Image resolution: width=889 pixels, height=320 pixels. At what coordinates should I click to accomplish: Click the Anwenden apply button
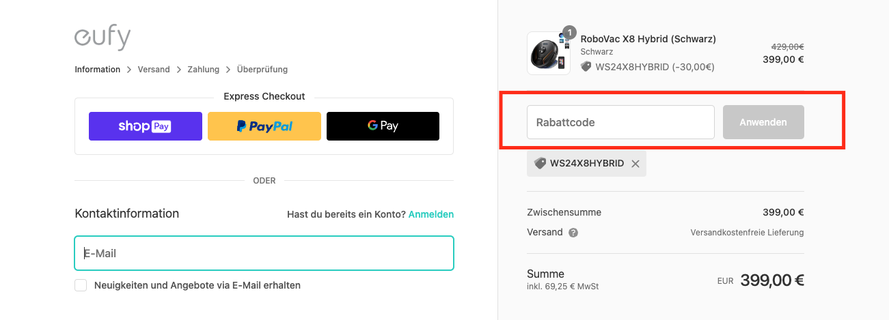(763, 122)
